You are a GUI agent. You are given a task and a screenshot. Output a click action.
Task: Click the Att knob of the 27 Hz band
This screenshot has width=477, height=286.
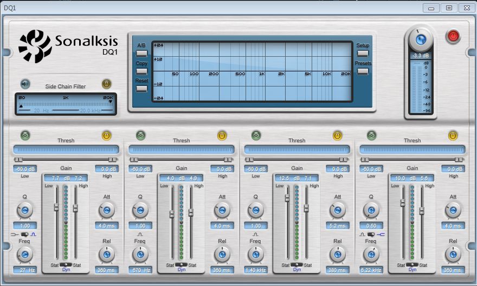coord(107,210)
